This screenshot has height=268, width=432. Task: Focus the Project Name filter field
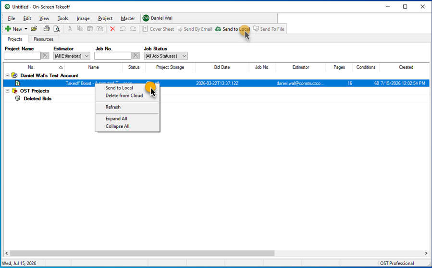22,56
